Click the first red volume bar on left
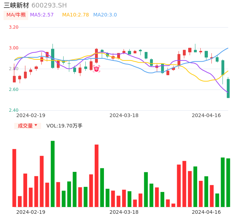 tap(14, 178)
